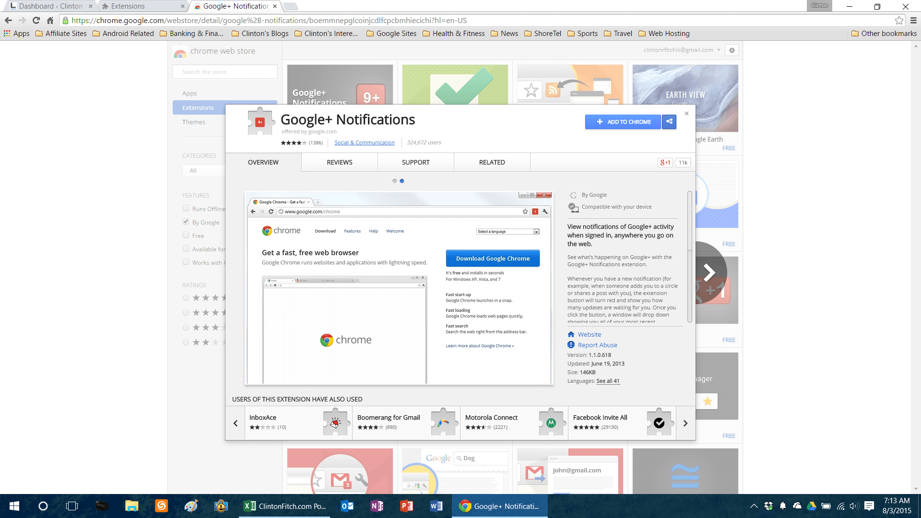
Task: Click Add to Chrome button
Action: (x=623, y=122)
